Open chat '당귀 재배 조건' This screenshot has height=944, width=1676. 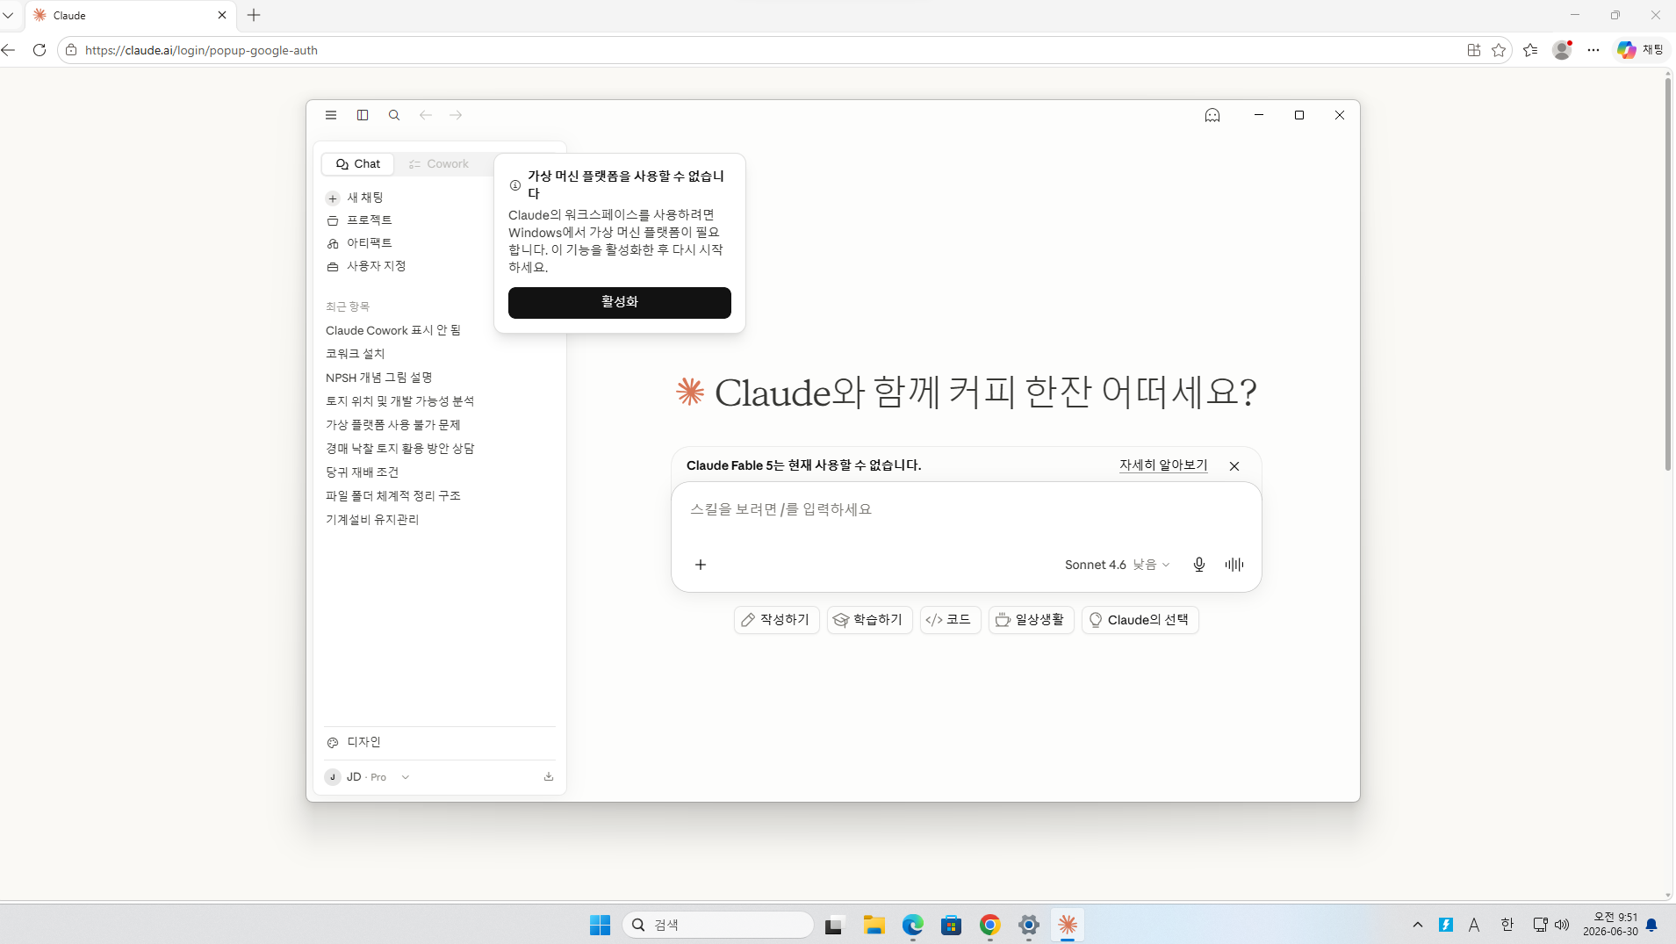click(x=363, y=473)
